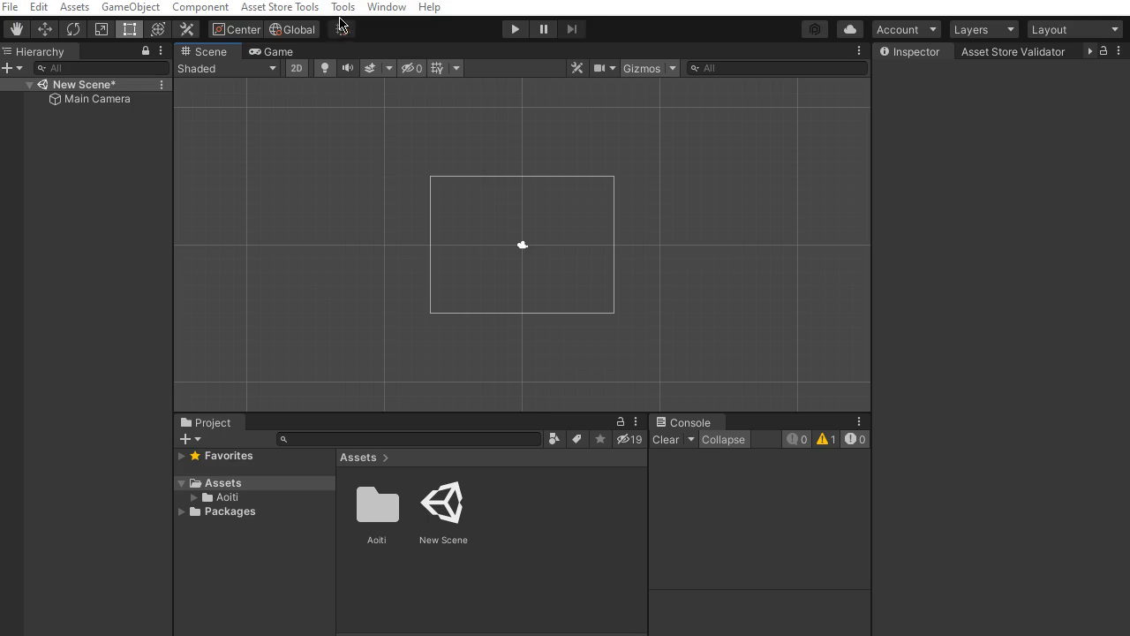
Task: Toggle Gizmos in Scene view
Action: tap(641, 68)
